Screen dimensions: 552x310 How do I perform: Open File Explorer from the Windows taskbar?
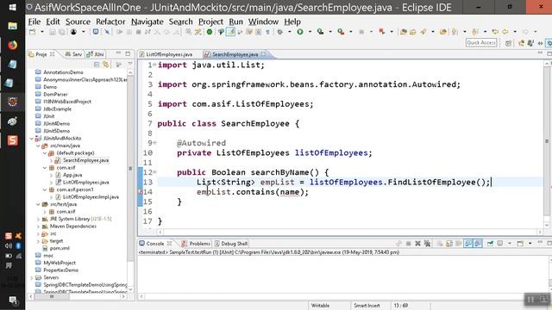click(x=12, y=26)
